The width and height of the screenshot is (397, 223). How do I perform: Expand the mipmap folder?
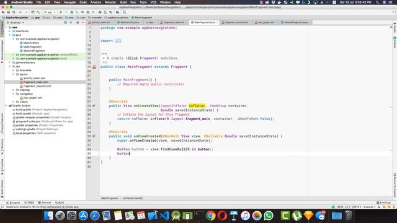coord(14,90)
